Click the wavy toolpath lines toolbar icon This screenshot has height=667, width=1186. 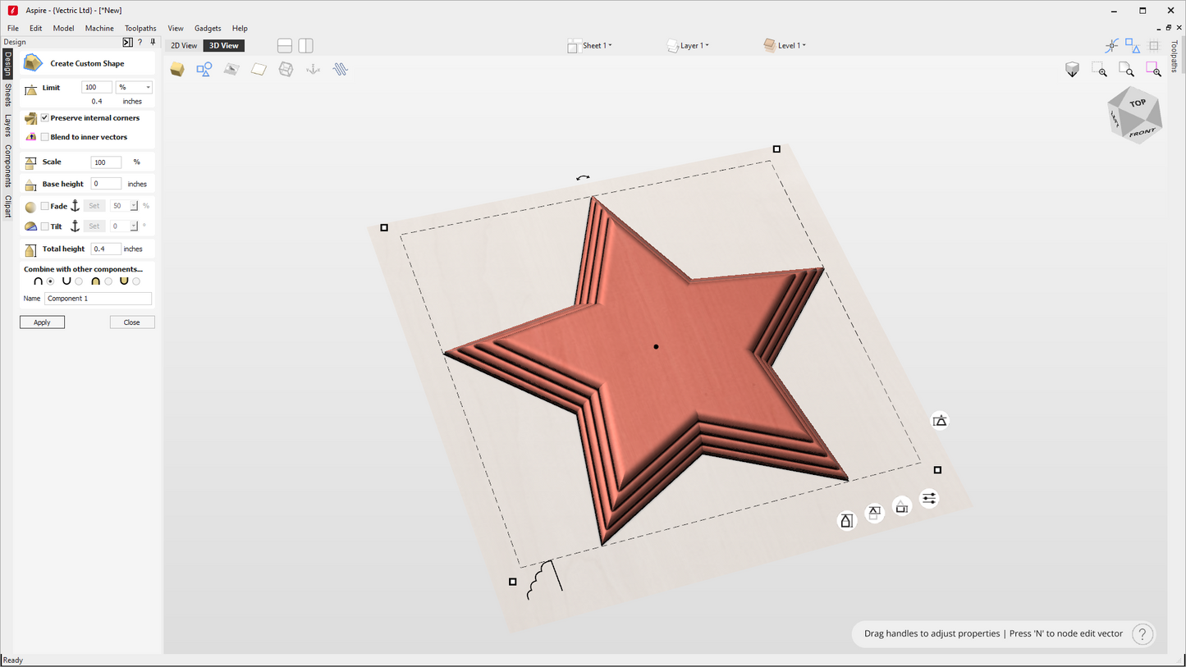coord(341,70)
